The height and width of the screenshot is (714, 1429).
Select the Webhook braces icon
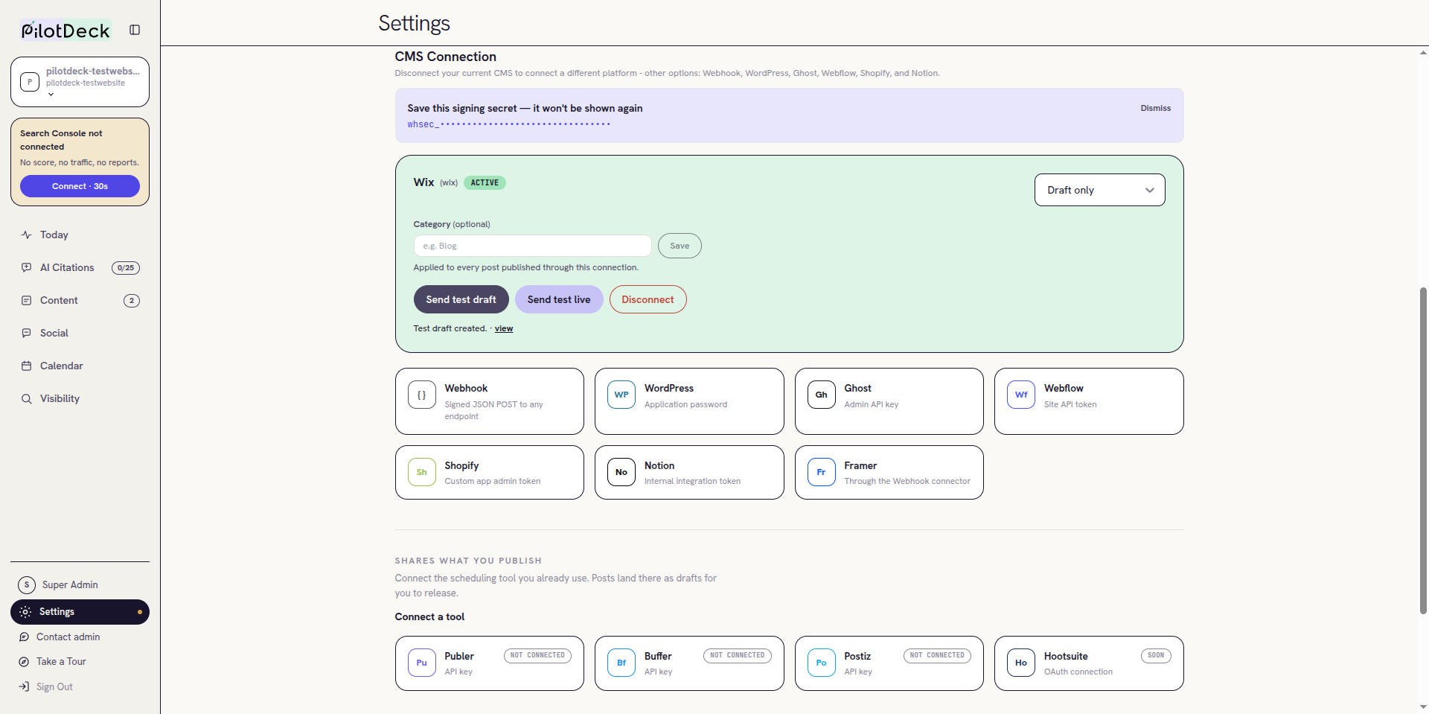click(x=421, y=395)
